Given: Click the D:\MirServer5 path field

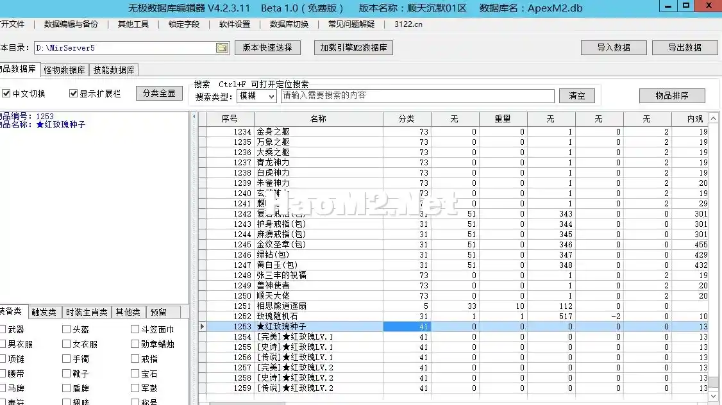Looking at the screenshot, I should click(x=125, y=48).
